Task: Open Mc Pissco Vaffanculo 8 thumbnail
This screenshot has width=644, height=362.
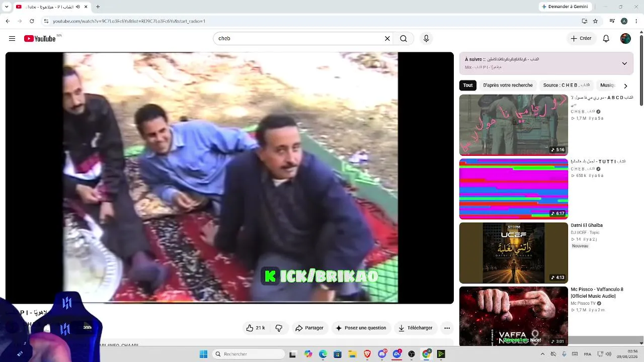Action: point(514,316)
